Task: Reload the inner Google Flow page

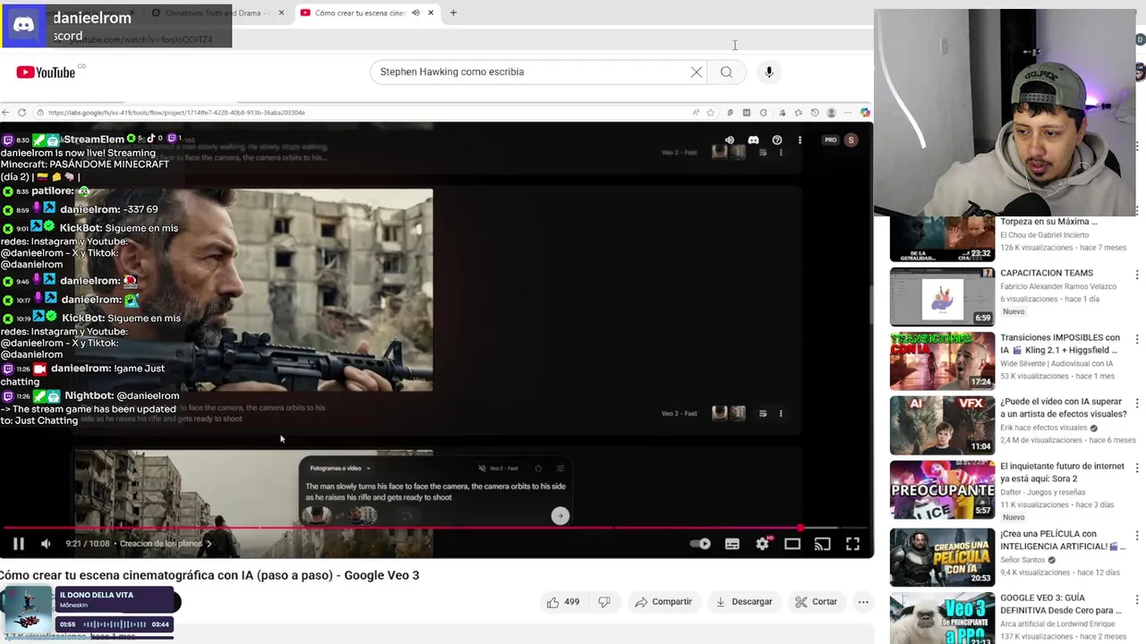Action: point(21,113)
